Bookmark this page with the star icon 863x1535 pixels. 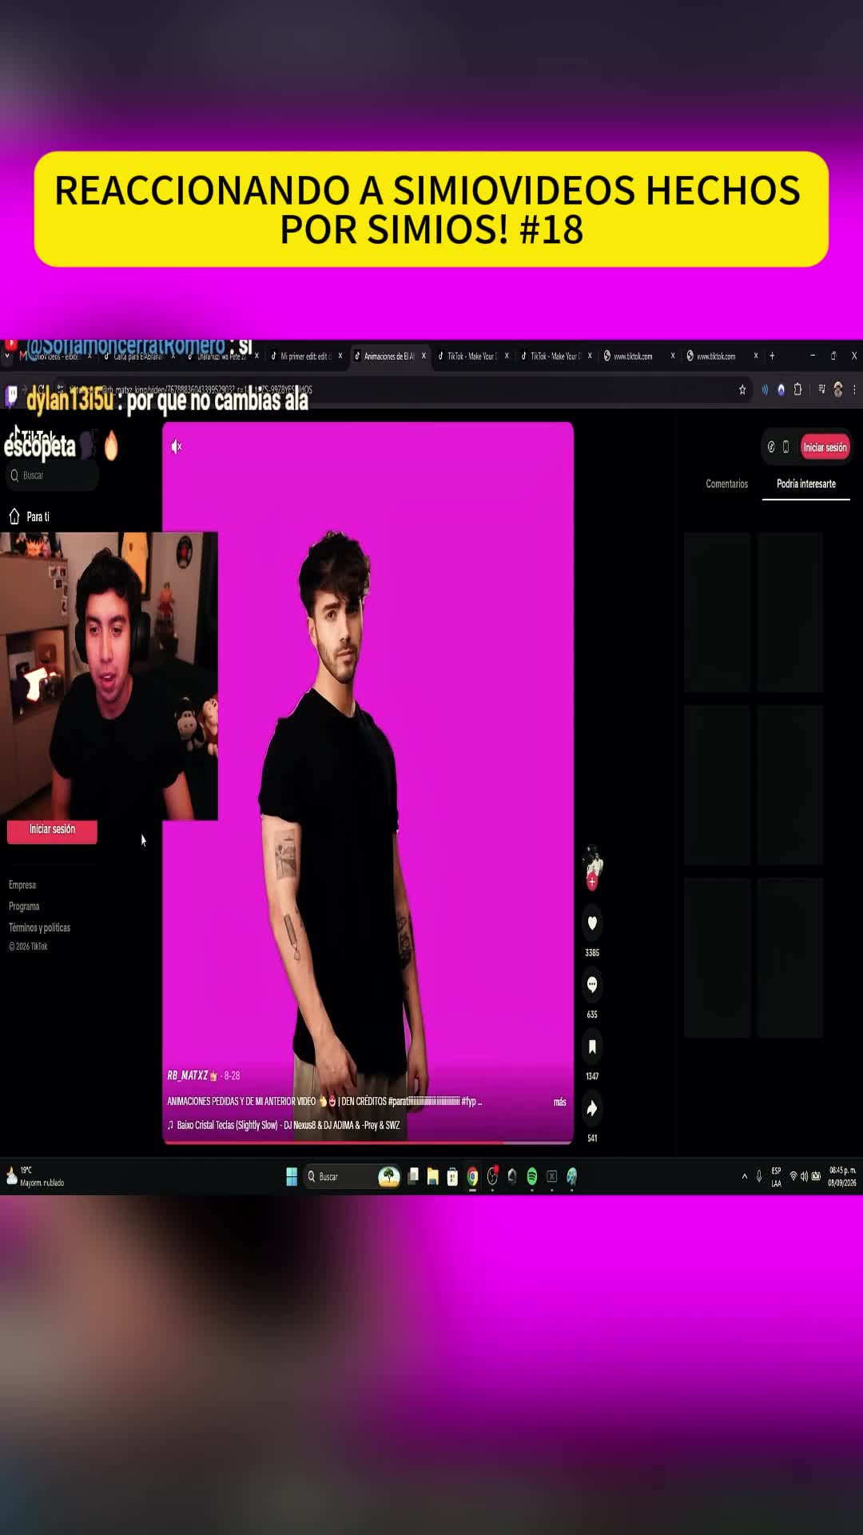(x=742, y=389)
